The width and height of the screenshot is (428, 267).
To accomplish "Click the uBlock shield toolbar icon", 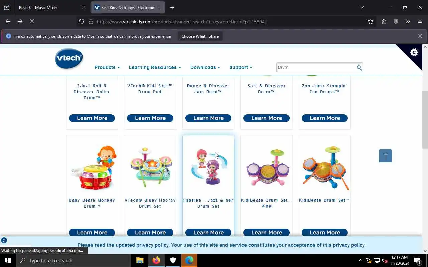I will 396,21.
